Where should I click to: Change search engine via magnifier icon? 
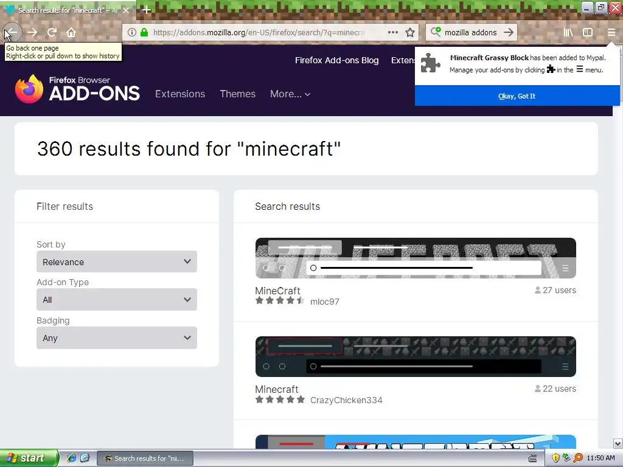coord(436,32)
